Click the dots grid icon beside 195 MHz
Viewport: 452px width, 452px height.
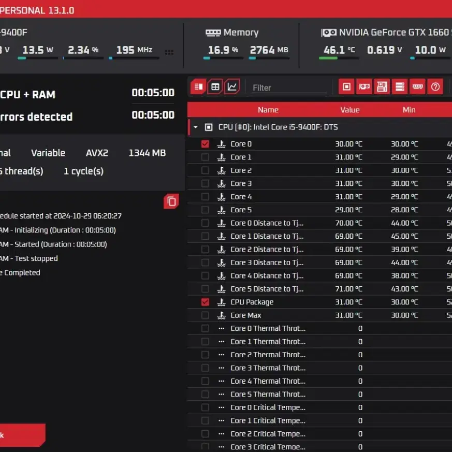[169, 52]
